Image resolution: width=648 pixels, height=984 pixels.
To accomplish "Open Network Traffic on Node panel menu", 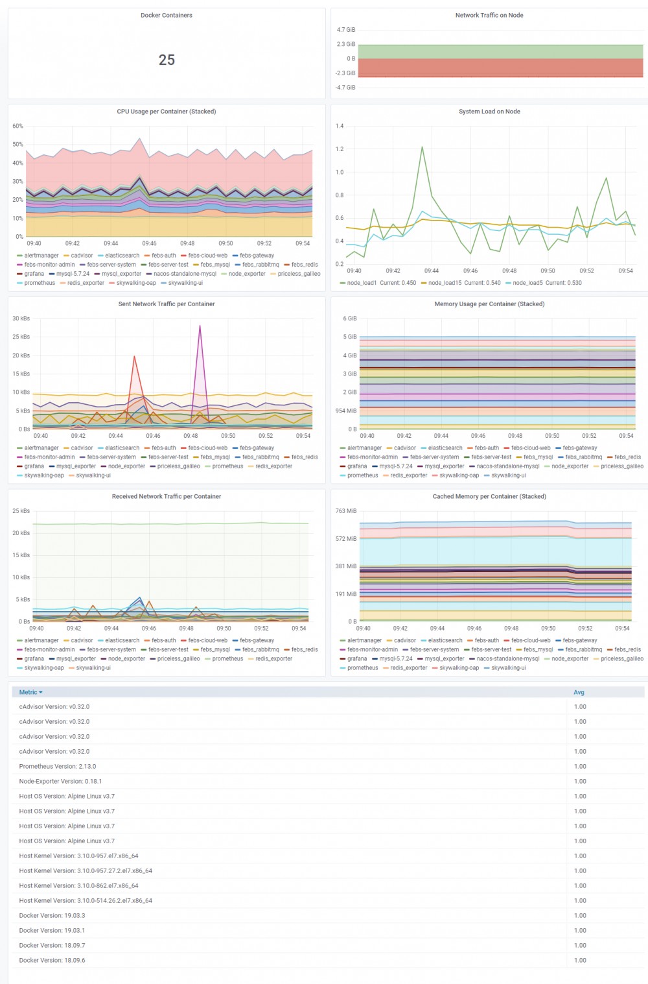I will (489, 16).
